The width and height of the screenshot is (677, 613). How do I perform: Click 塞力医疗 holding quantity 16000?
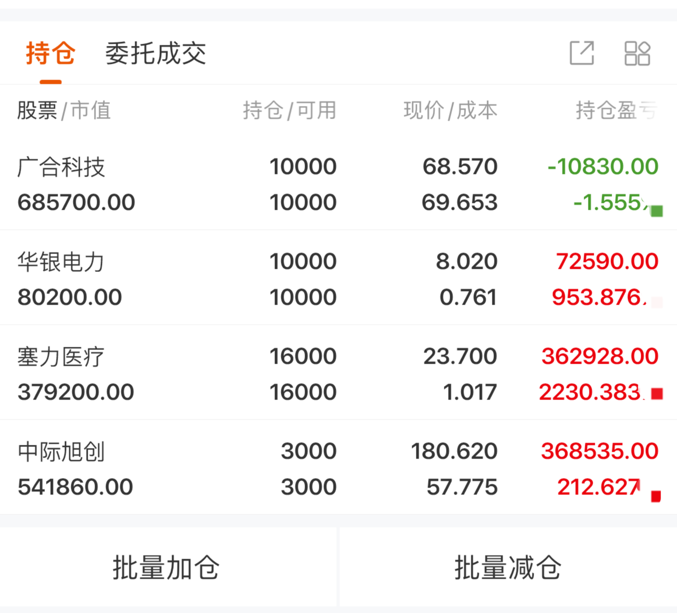[303, 356]
